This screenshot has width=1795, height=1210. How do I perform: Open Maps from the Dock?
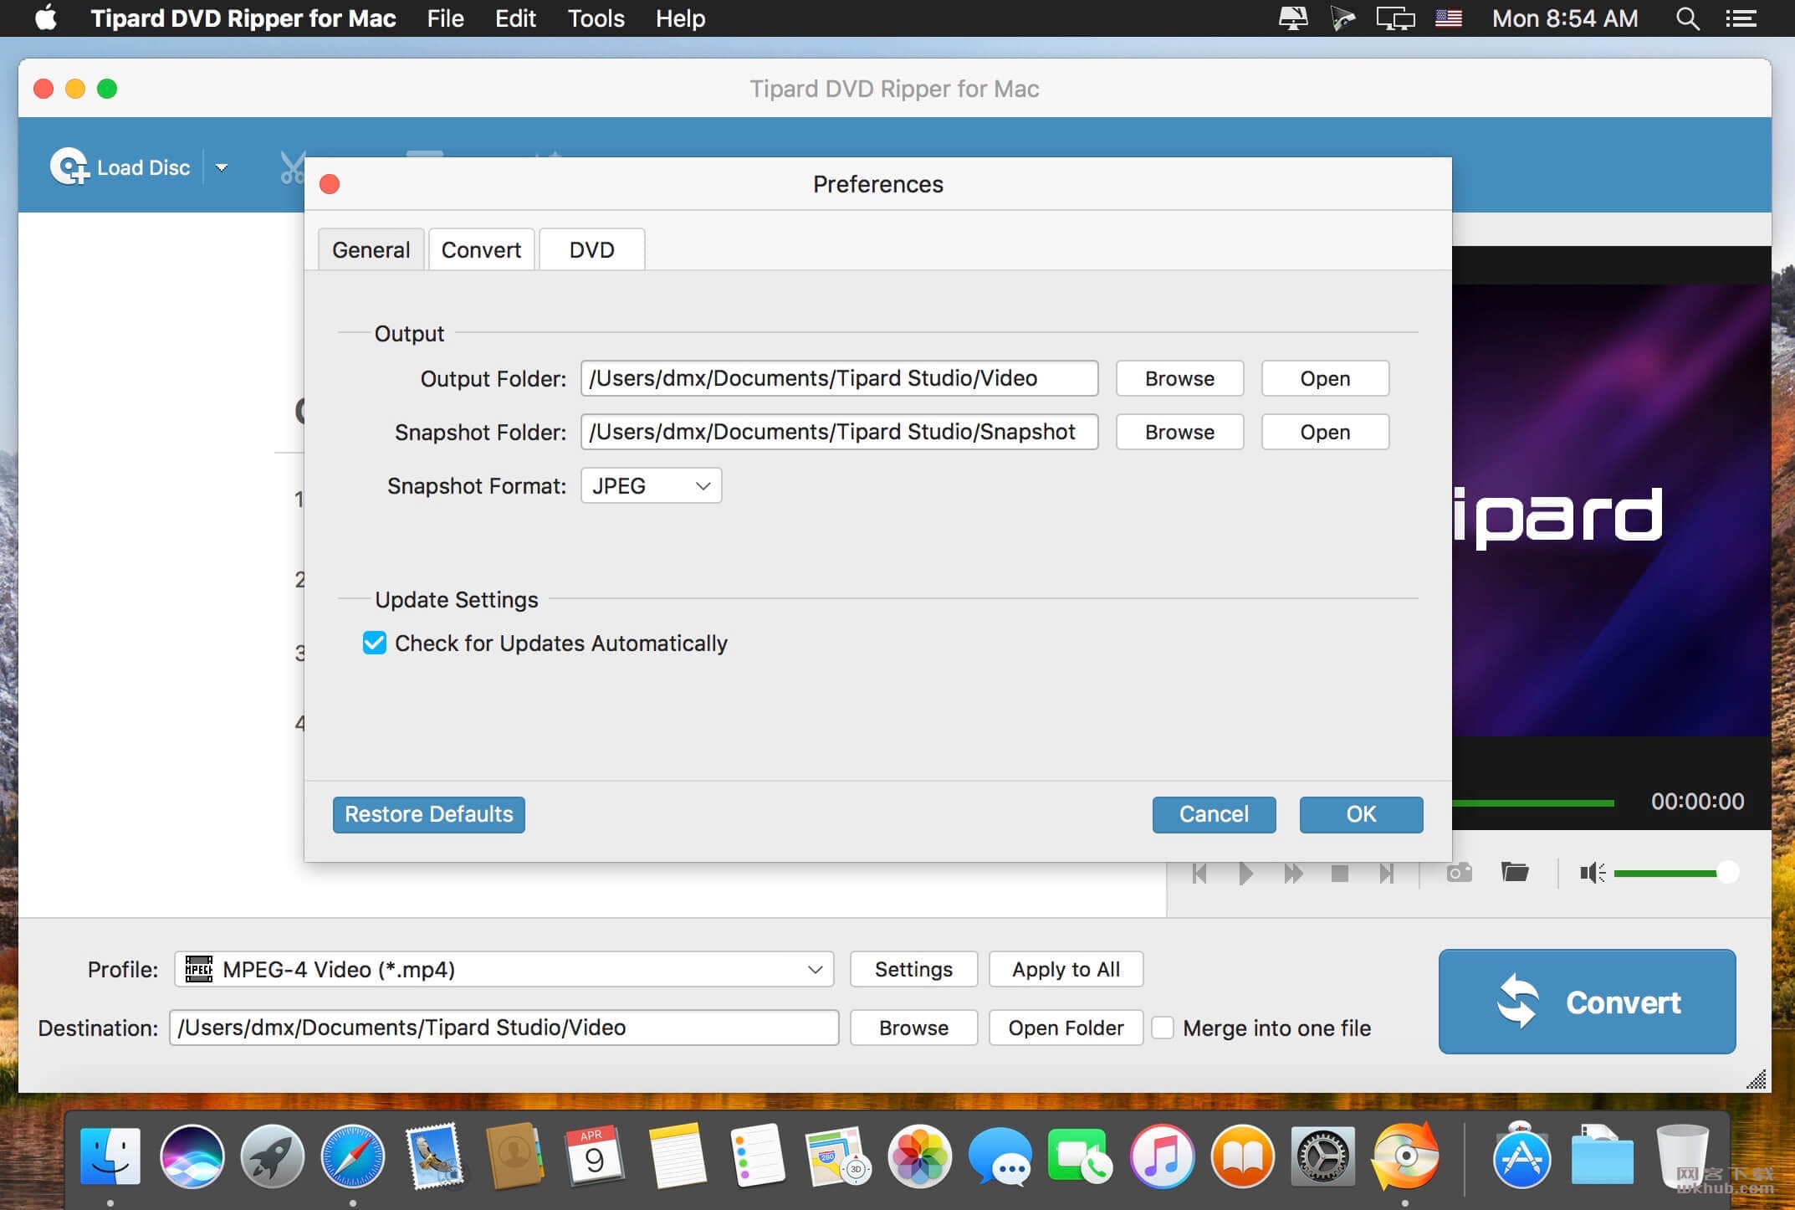[x=837, y=1156]
